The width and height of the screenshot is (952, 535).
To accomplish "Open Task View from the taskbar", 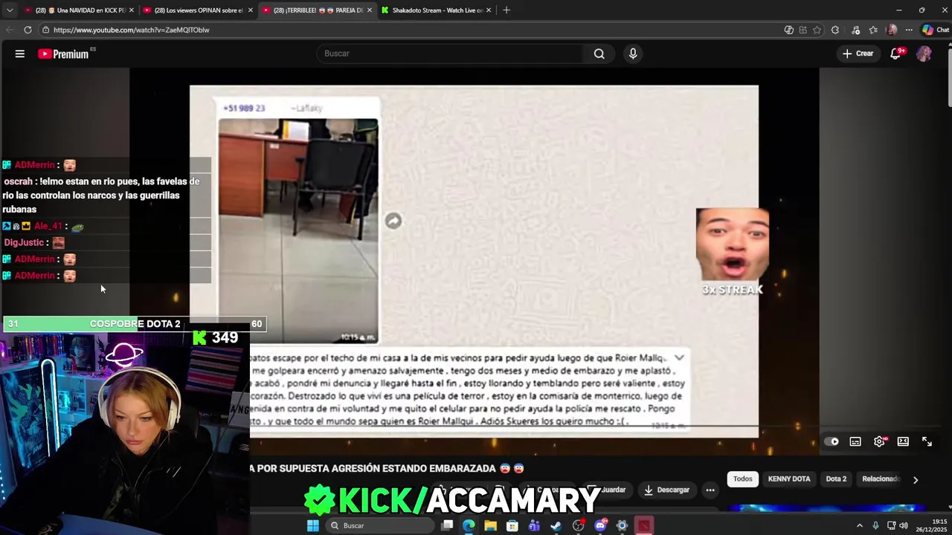I will point(447,525).
